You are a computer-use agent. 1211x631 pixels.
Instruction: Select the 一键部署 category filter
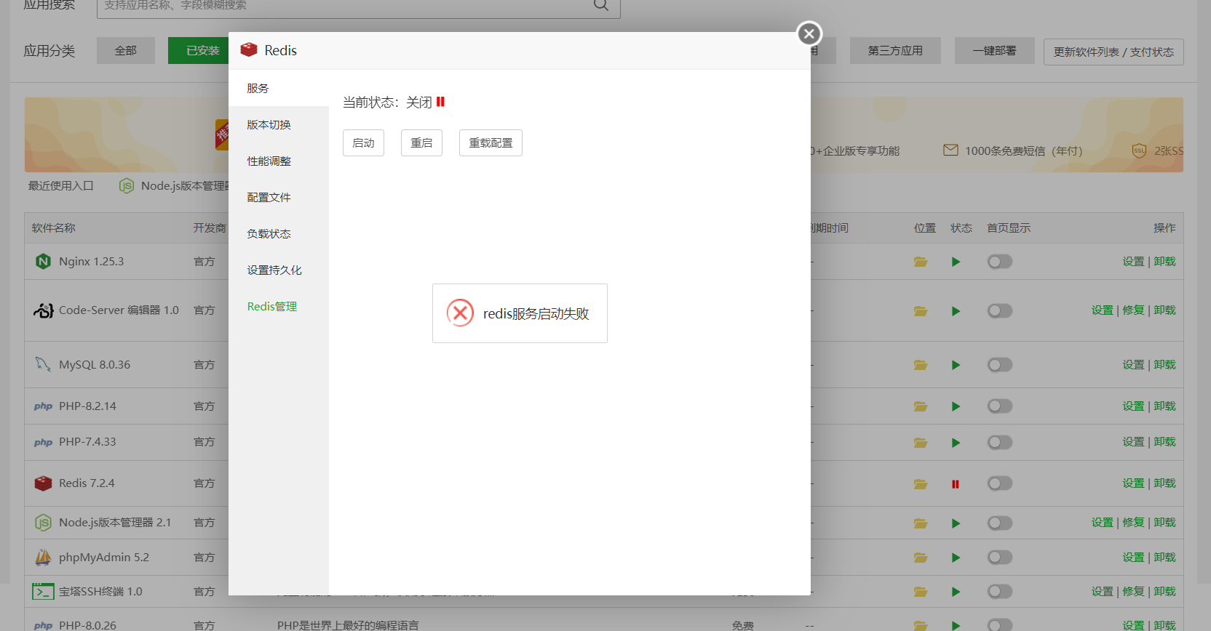[995, 50]
